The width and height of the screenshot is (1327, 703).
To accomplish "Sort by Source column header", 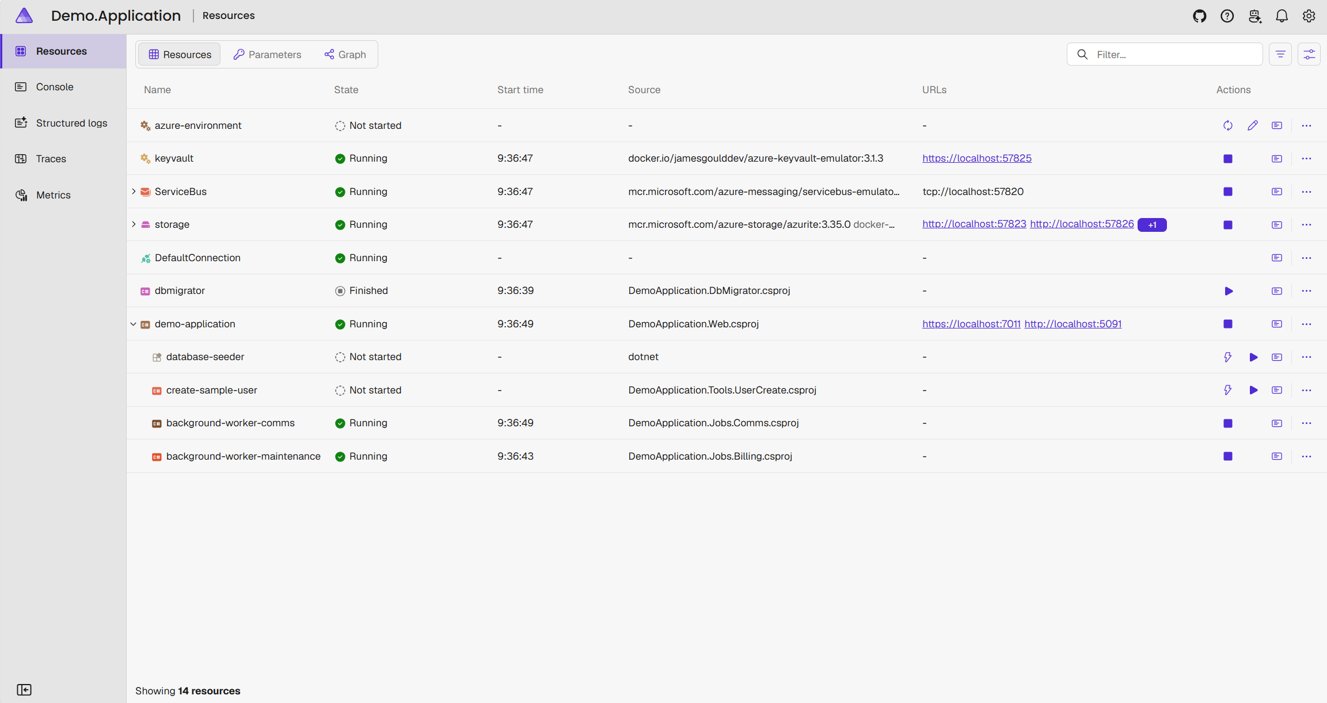I will pos(644,90).
